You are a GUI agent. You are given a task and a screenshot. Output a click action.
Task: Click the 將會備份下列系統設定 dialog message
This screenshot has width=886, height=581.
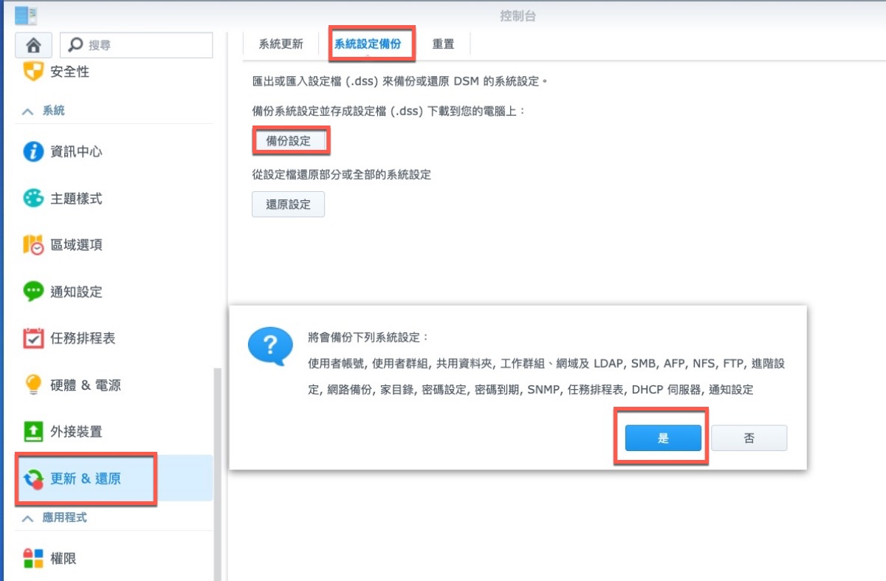click(368, 338)
